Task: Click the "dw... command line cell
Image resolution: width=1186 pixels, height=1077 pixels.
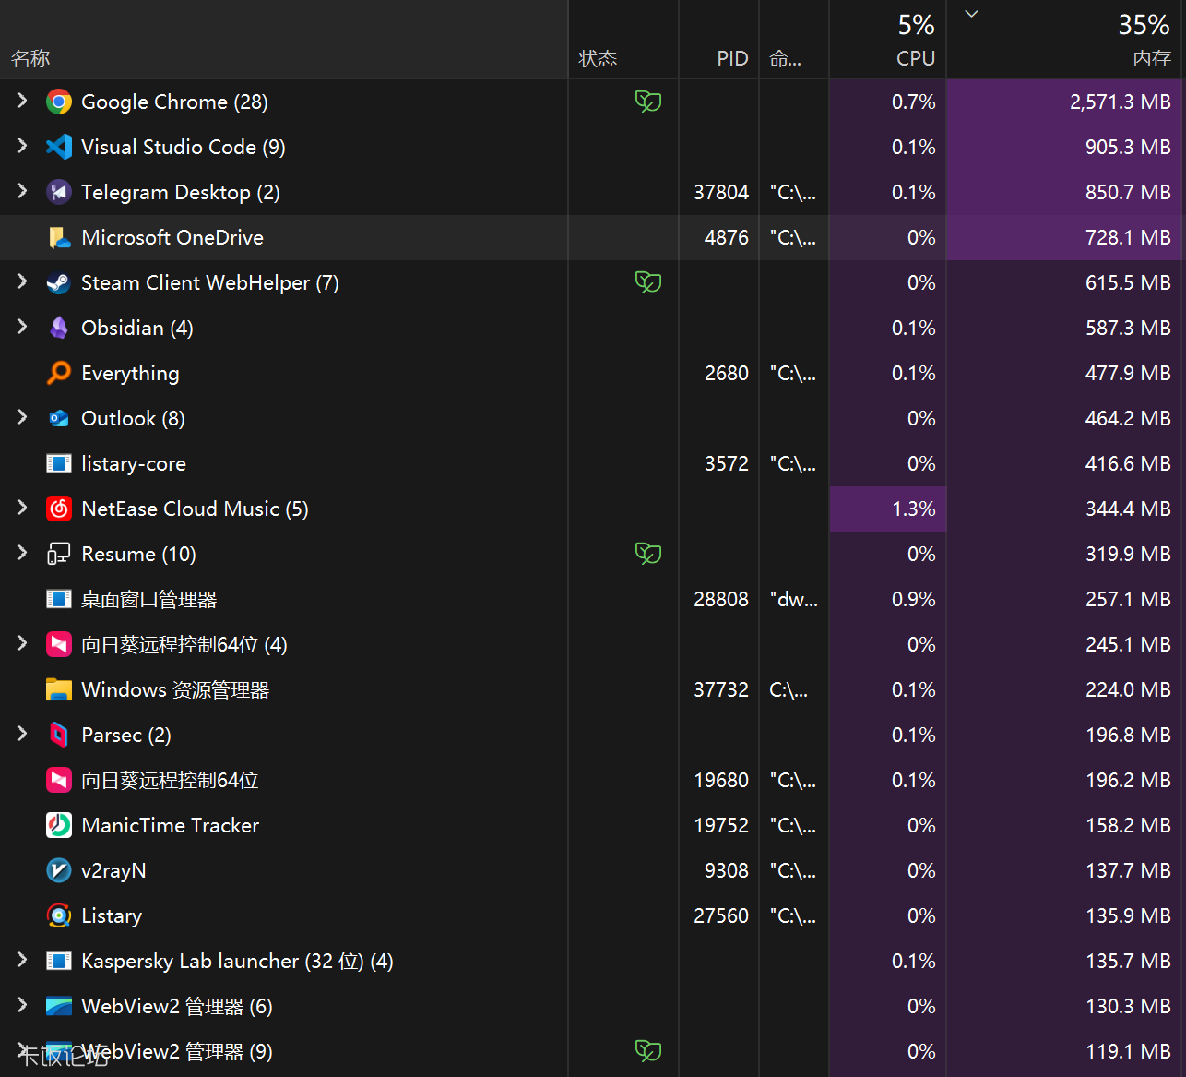Action: [x=794, y=599]
